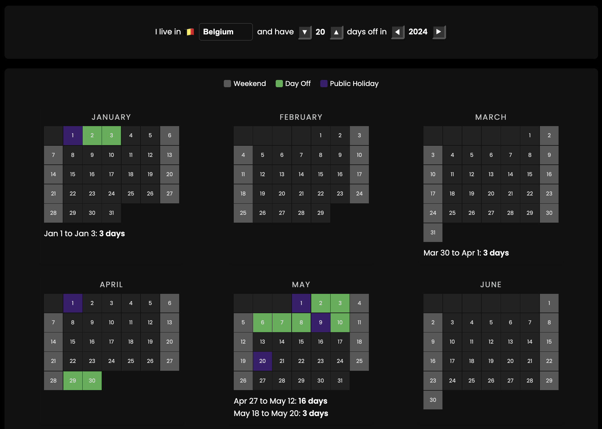Click February 14 in the calendar

click(301, 174)
